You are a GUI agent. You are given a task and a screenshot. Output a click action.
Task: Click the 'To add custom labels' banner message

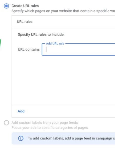[x=71, y=138]
